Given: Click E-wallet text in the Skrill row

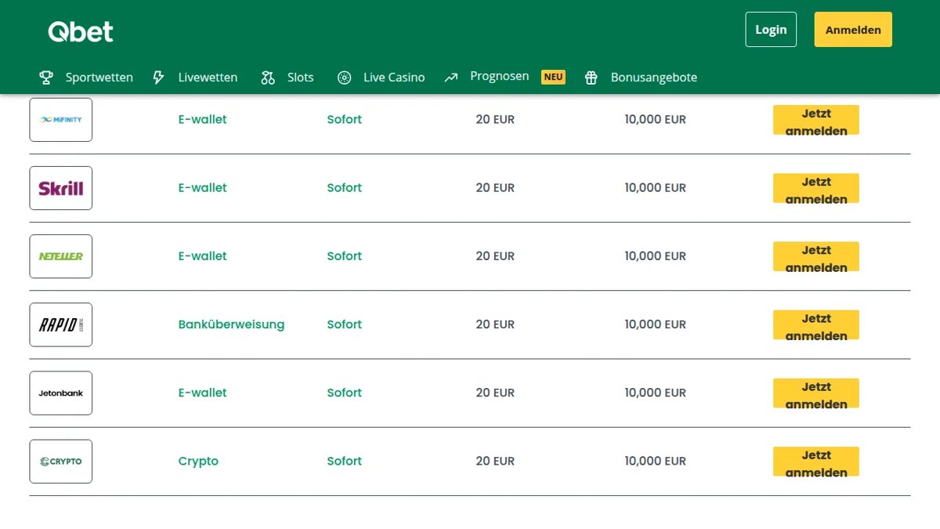Looking at the screenshot, I should [x=203, y=187].
